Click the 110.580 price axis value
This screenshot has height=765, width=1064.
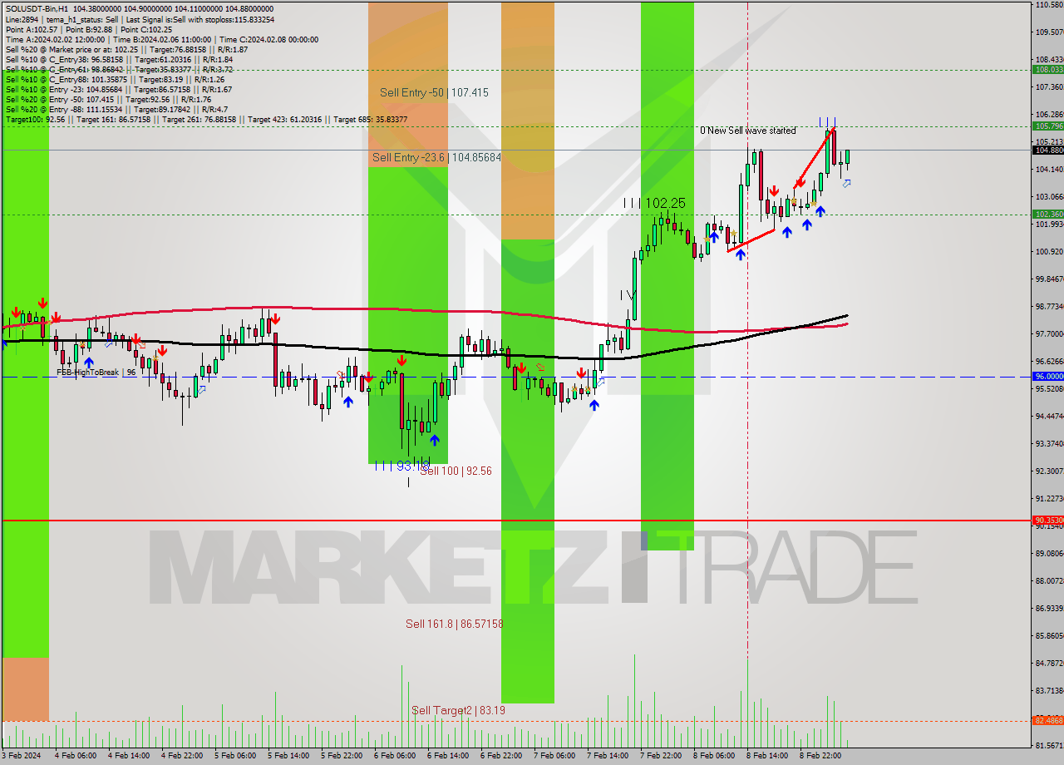pyautogui.click(x=1049, y=4)
